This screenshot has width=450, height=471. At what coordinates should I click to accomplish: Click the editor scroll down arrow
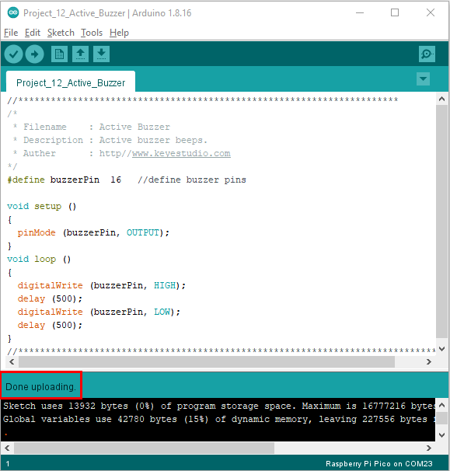click(x=441, y=349)
